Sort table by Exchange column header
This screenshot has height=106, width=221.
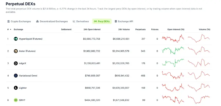coord(19,29)
